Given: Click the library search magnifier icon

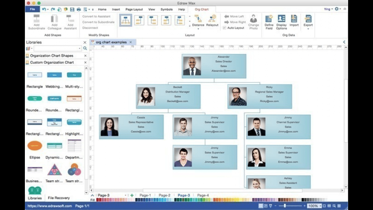Looking at the screenshot, I should pos(85,48).
